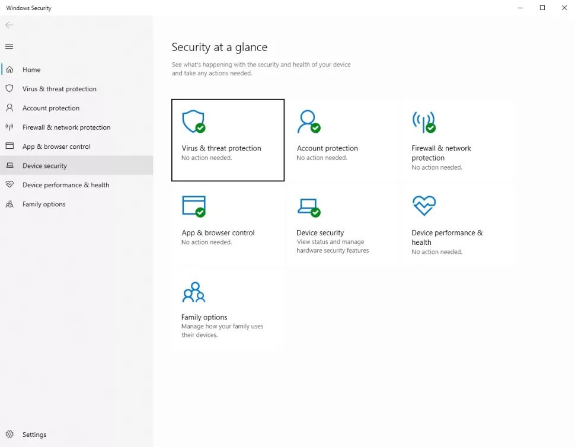Click the window icon in the sidebar
The width and height of the screenshot is (575, 447).
click(9, 146)
